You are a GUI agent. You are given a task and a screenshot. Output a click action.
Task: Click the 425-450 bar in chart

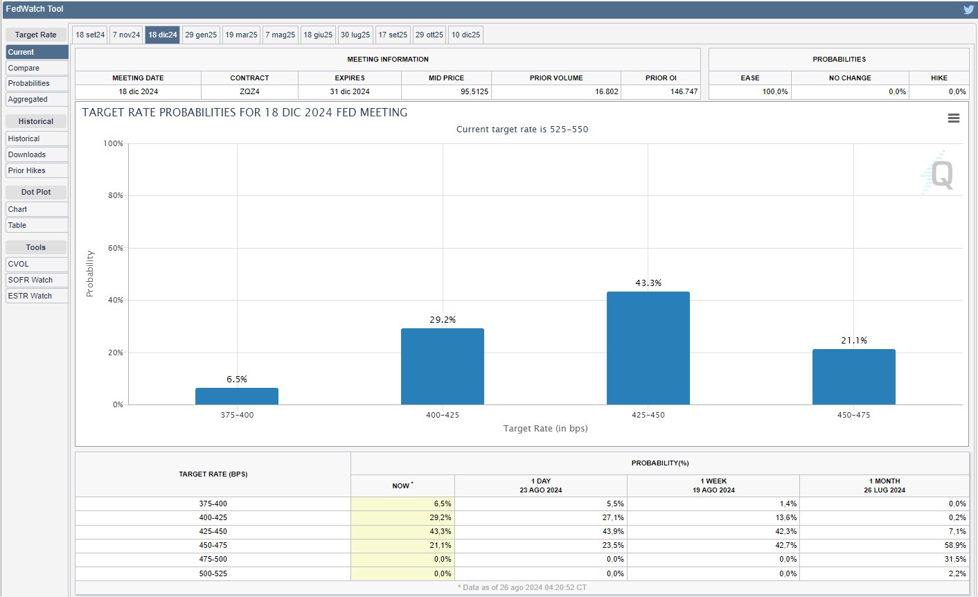coord(648,348)
